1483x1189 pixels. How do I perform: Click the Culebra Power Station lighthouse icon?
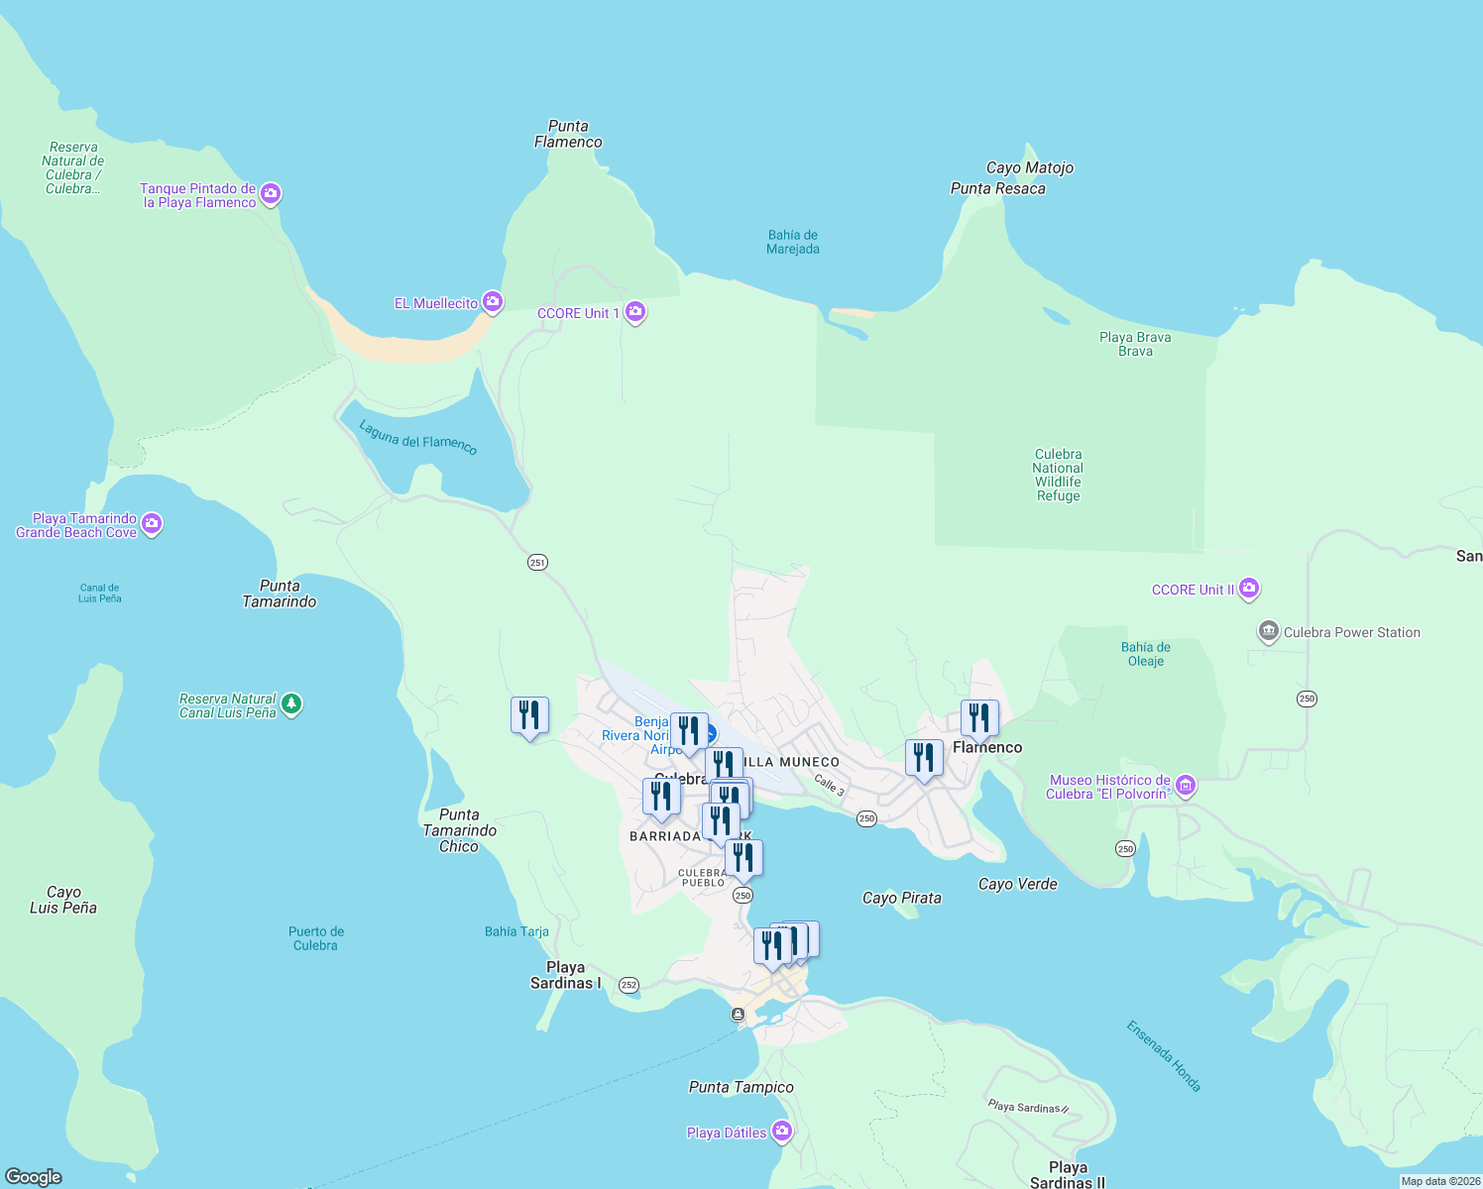point(1268,632)
